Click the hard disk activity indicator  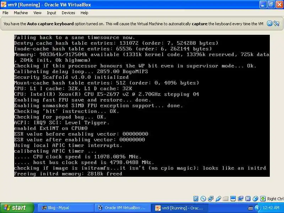click(196, 199)
